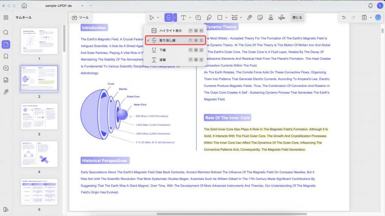Undo the last action
The width and height of the screenshot is (385, 216).
(344, 17)
